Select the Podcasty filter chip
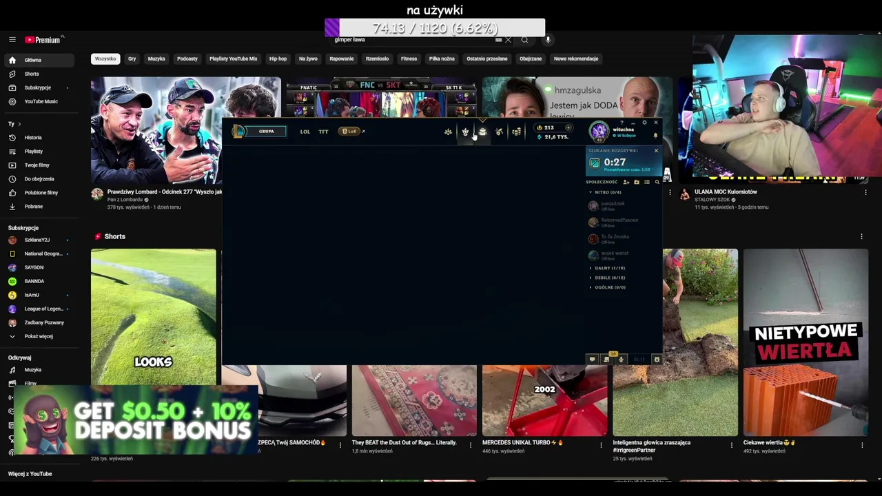882x496 pixels. coord(187,59)
